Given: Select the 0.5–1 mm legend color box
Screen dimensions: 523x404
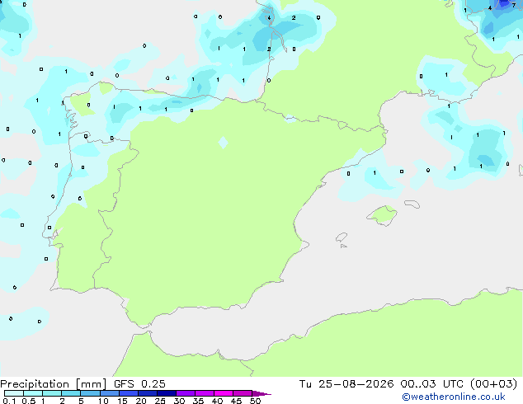Looking at the screenshot, I should click(x=33, y=393).
